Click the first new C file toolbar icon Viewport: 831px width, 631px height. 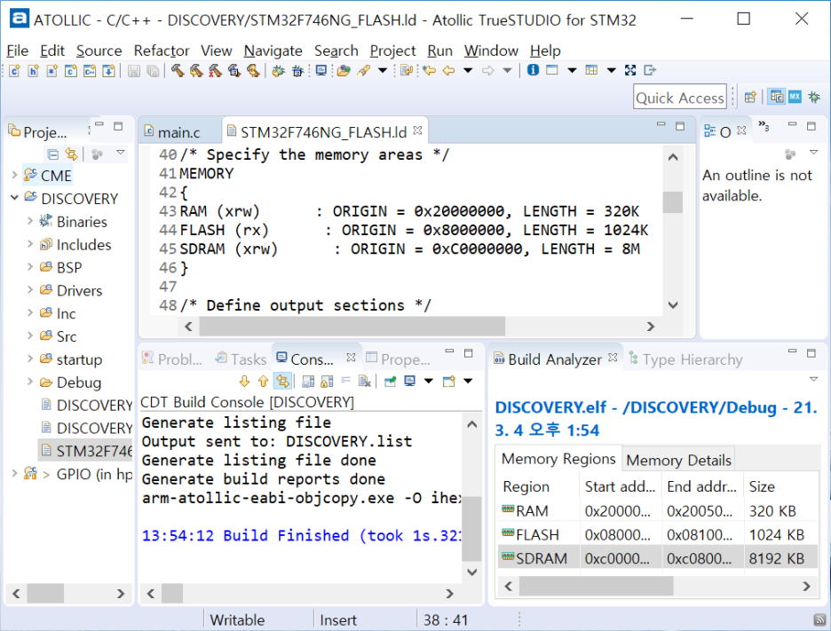[x=14, y=70]
